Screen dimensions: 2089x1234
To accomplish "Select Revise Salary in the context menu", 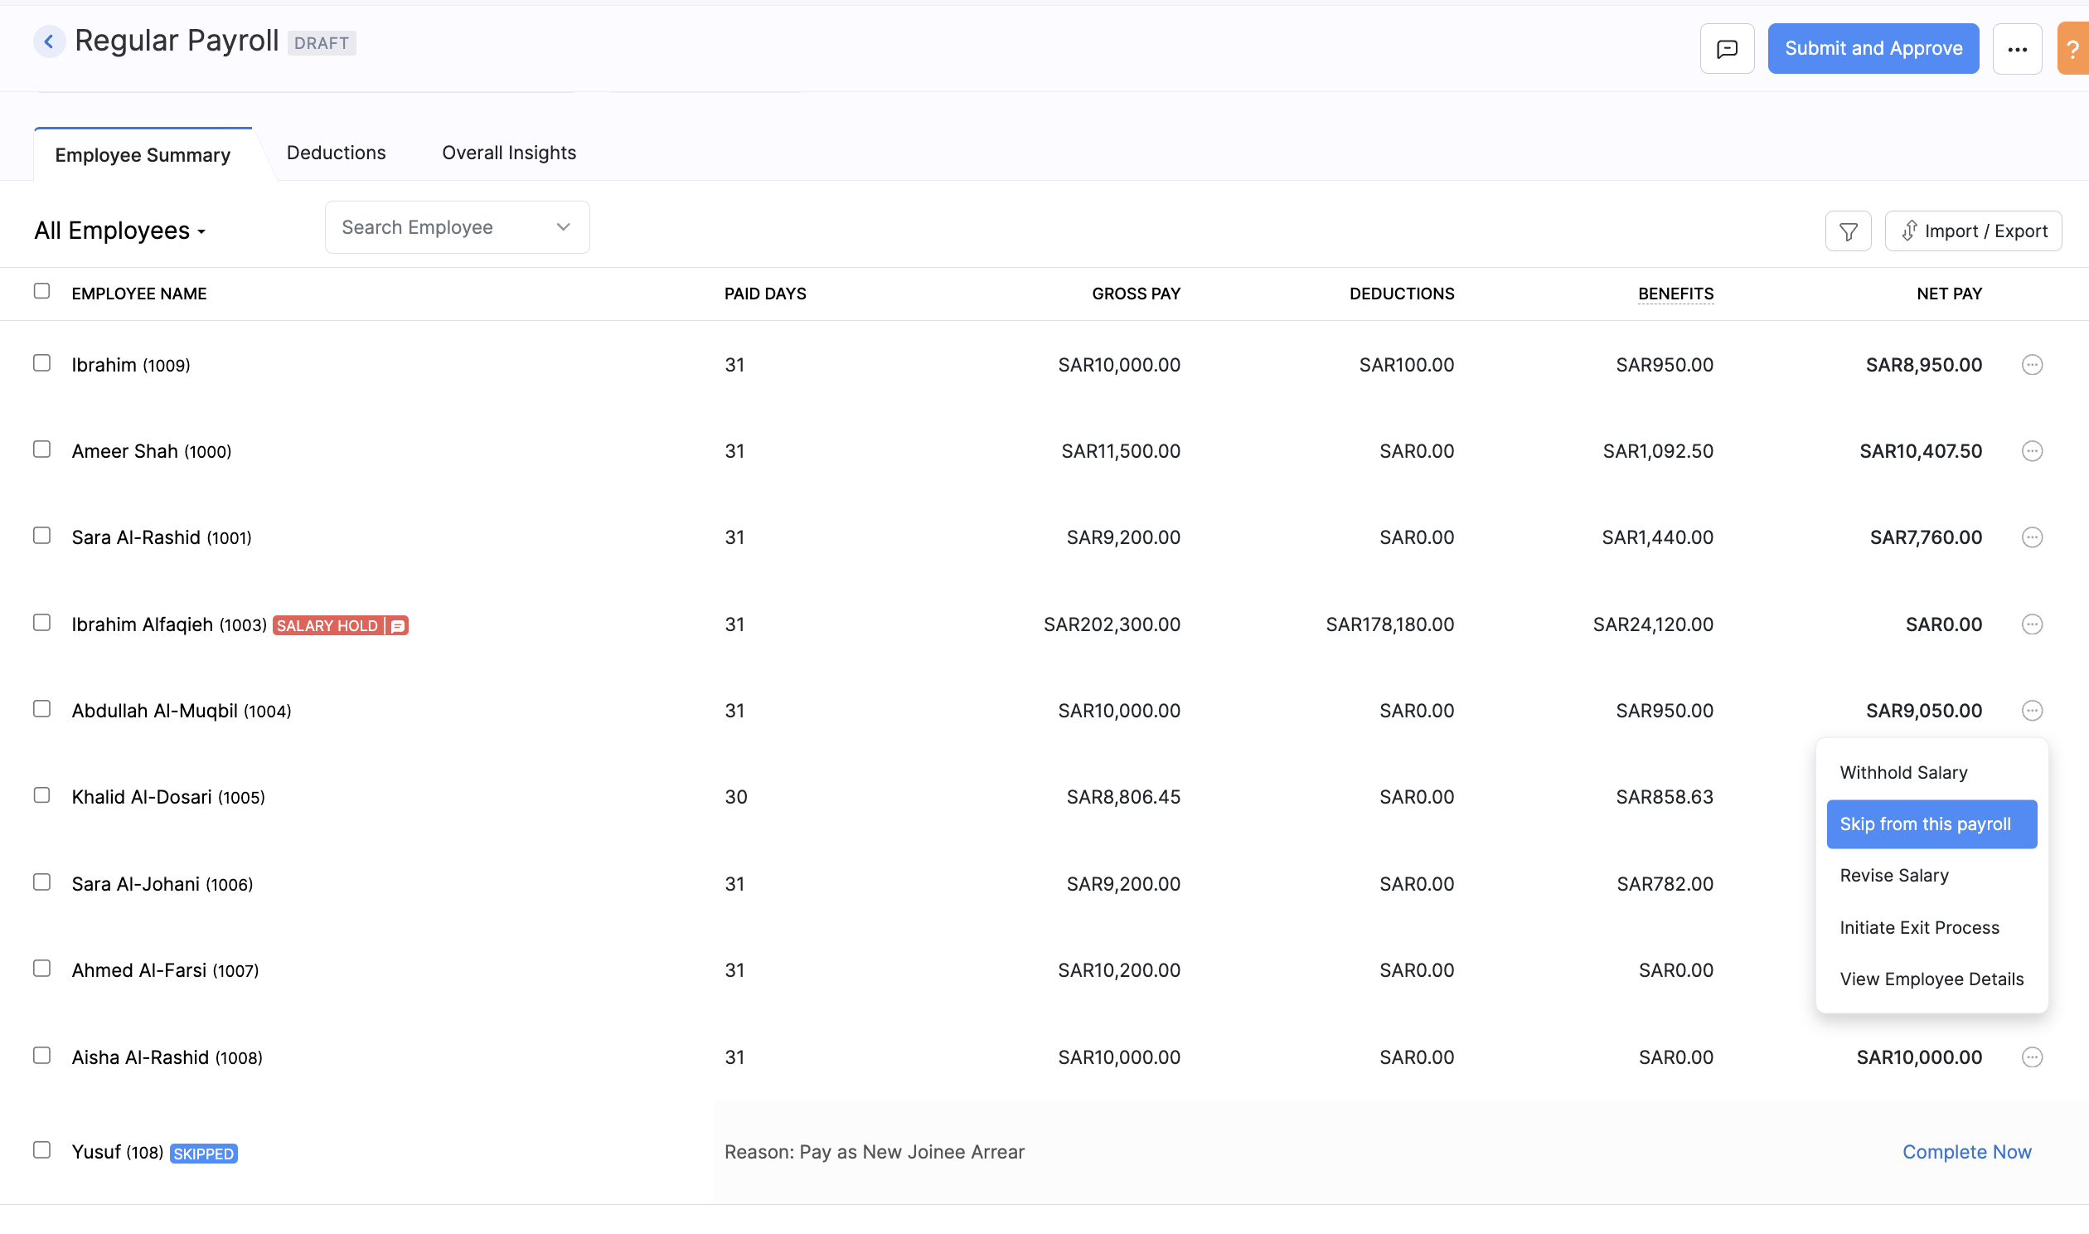I will [1893, 875].
